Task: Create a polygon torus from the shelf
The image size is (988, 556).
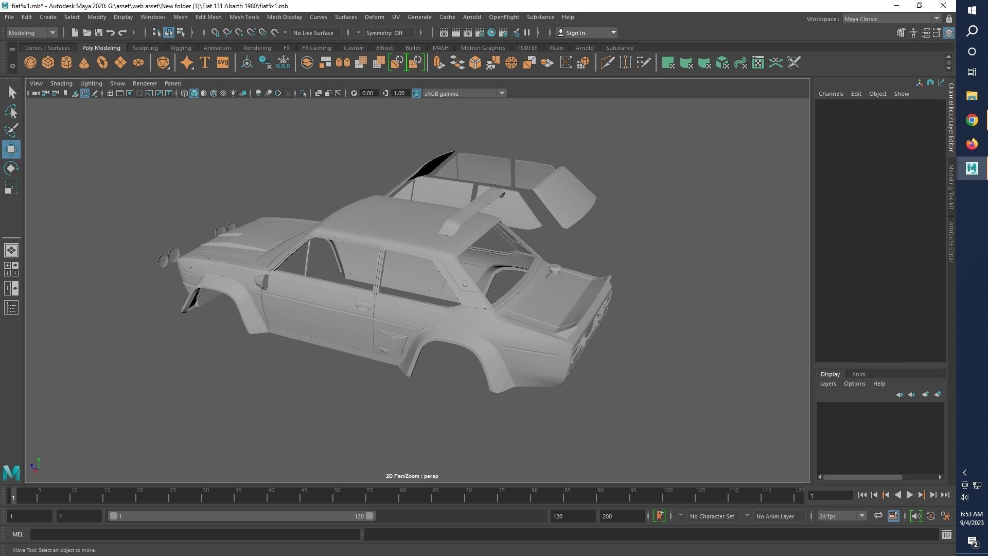Action: click(x=102, y=63)
